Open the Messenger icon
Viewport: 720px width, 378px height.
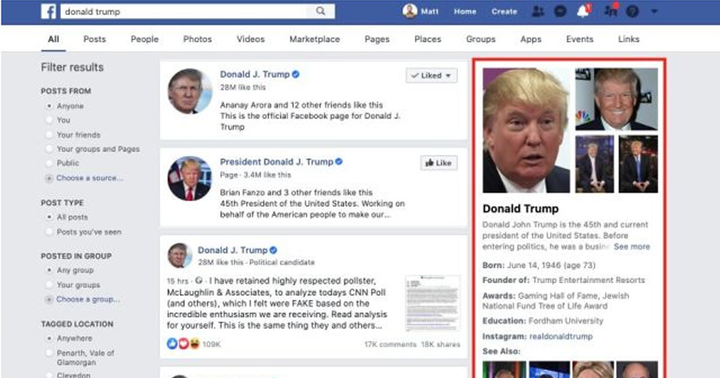click(x=560, y=11)
